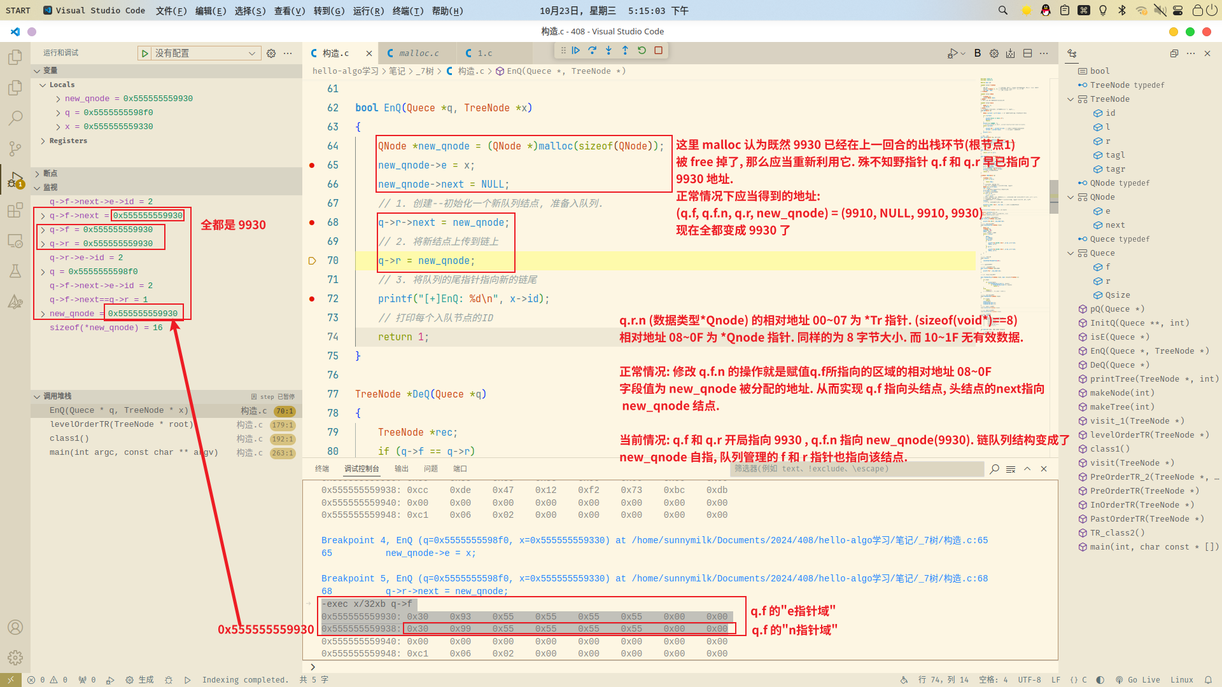Click Continue in debug toolbar
The width and height of the screenshot is (1222, 687).
576,50
